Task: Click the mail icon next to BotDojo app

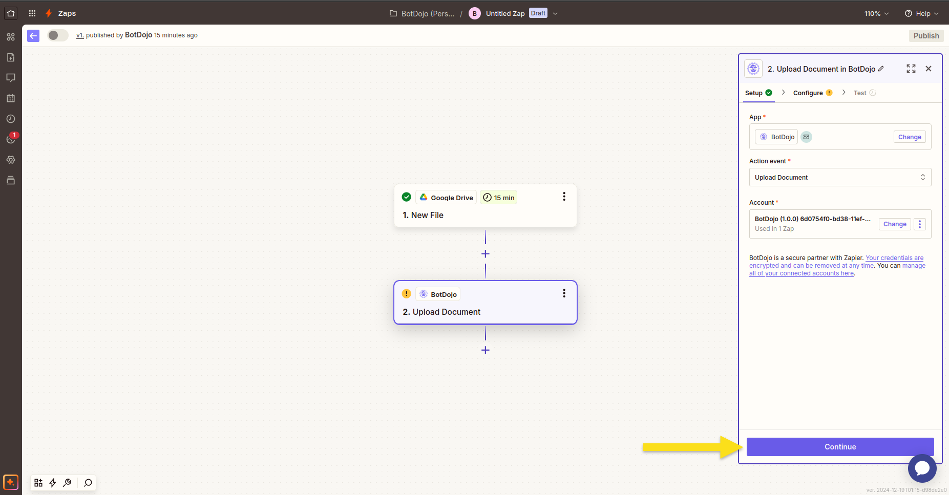Action: pos(806,137)
